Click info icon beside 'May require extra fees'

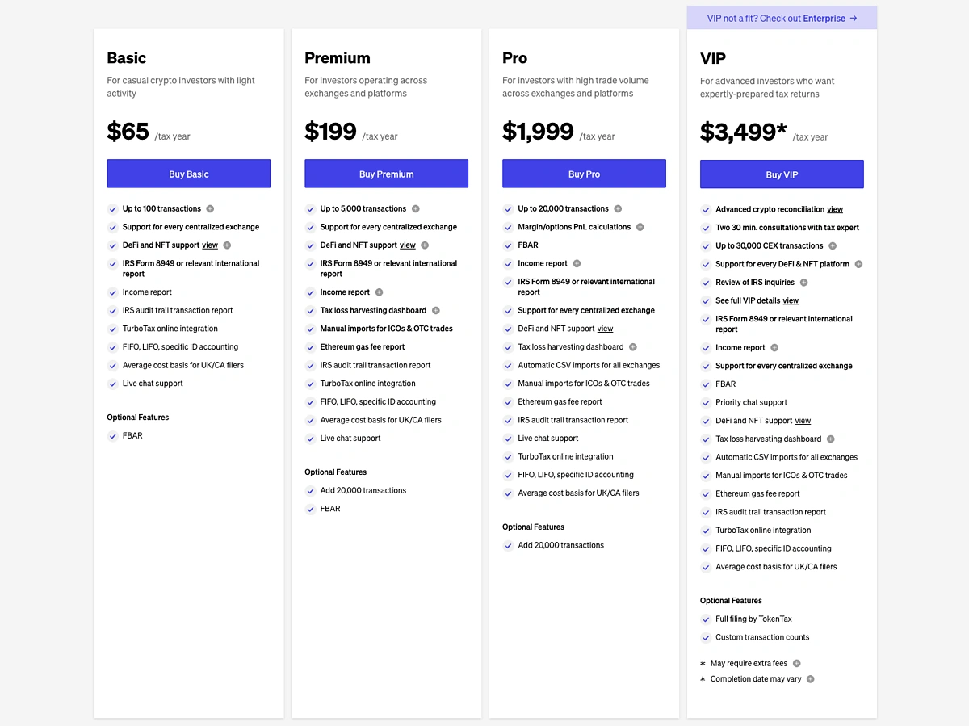point(796,663)
